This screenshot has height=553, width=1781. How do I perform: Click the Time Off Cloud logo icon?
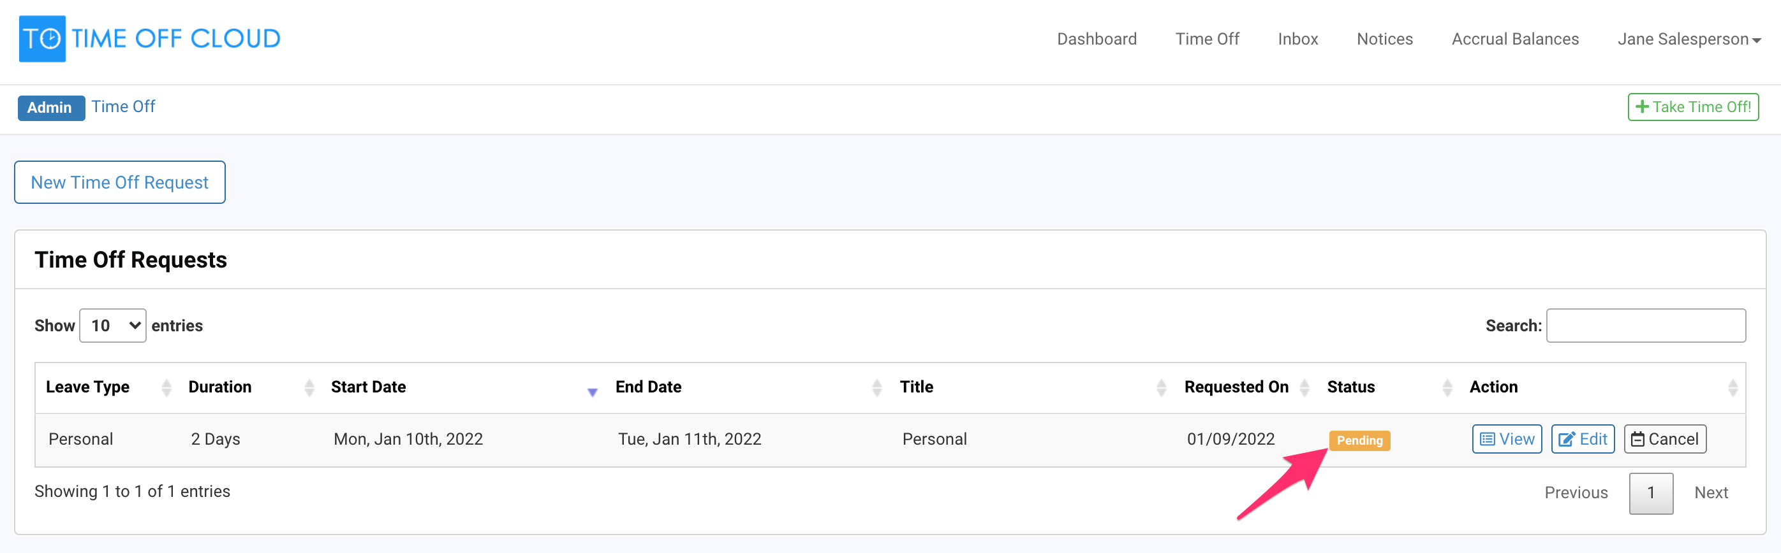[42, 38]
